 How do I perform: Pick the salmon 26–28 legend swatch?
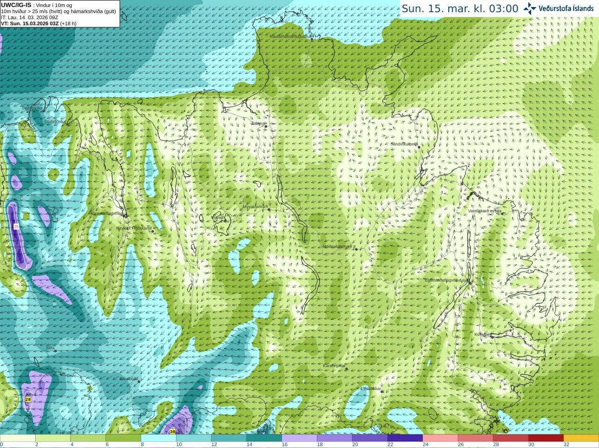coord(475,438)
